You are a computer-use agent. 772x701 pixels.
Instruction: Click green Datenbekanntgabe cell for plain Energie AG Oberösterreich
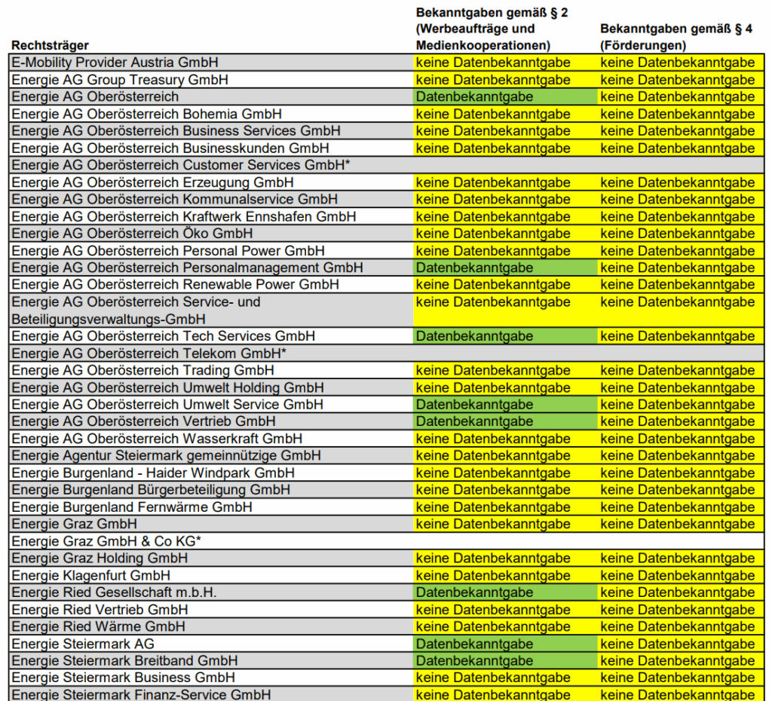tap(505, 96)
